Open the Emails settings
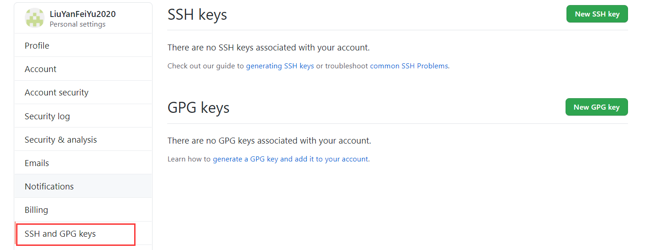Screen dimensions: 651x250 [x=37, y=163]
